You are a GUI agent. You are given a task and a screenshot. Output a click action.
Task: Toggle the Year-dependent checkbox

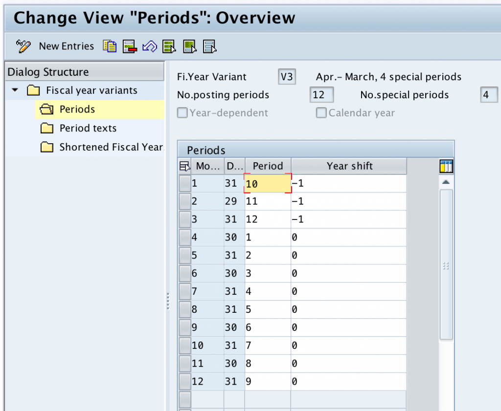[x=182, y=112]
